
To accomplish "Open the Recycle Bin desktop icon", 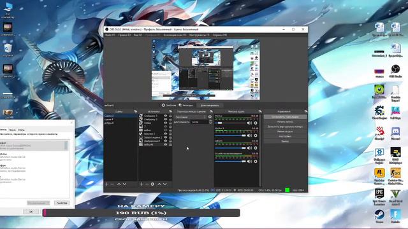I will [8, 50].
